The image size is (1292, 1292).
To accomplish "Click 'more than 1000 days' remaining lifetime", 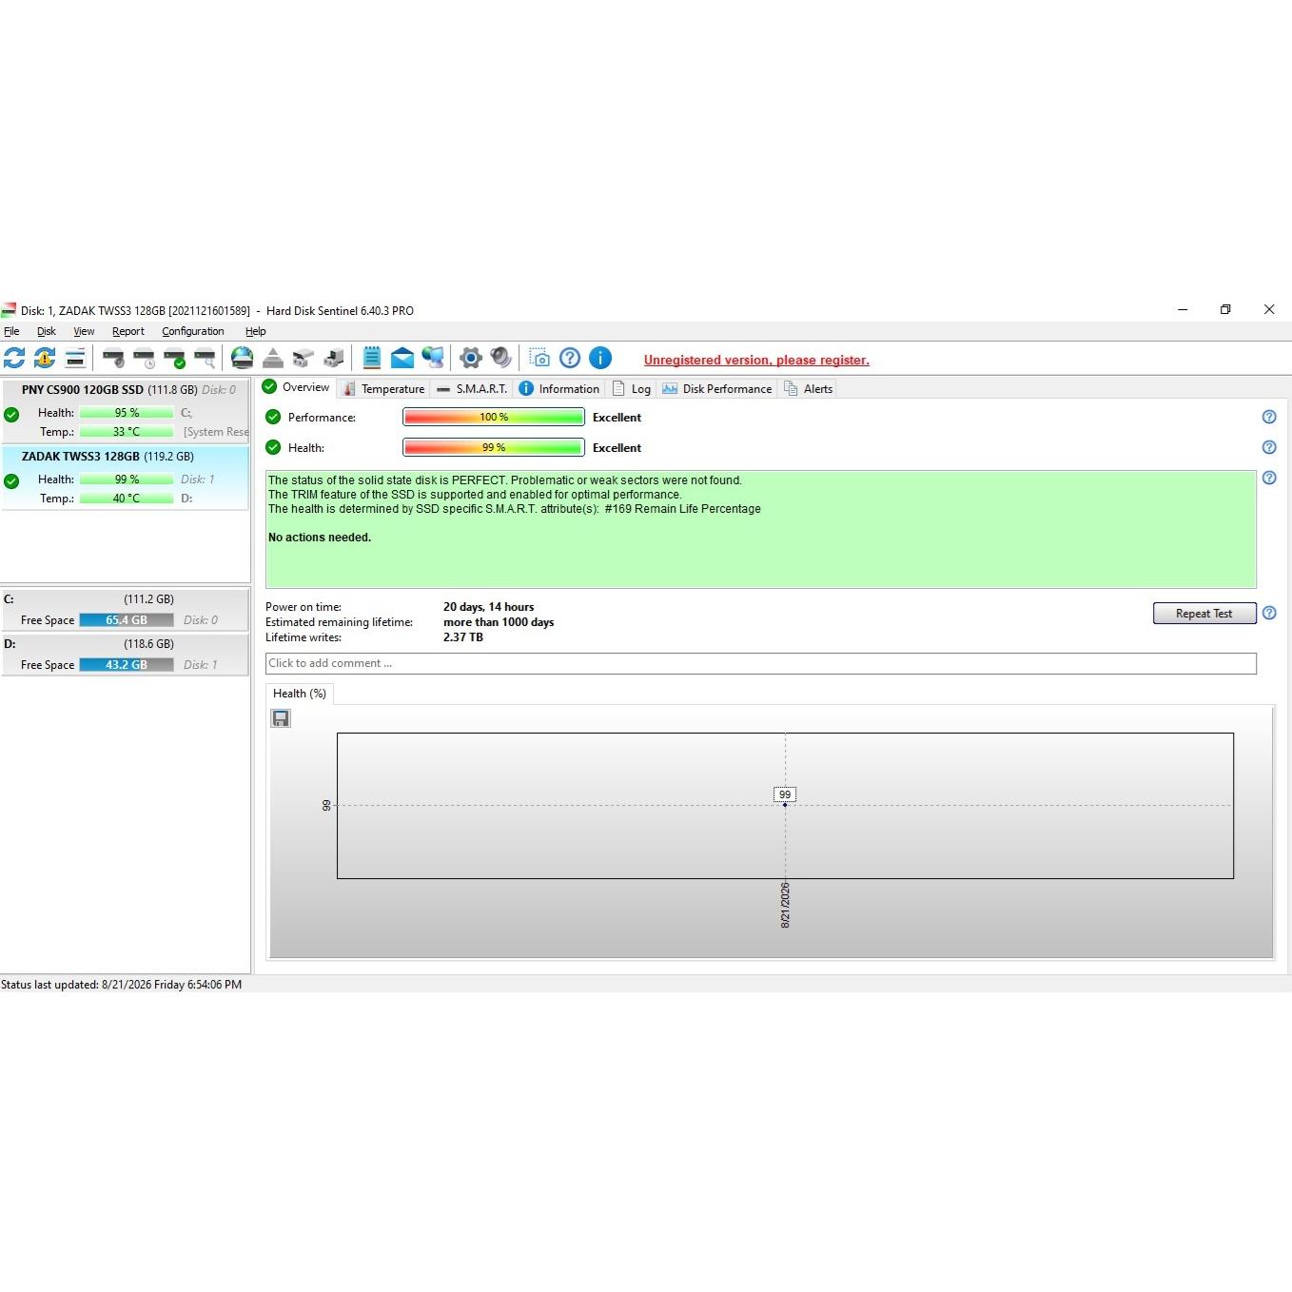I will pyautogui.click(x=499, y=622).
